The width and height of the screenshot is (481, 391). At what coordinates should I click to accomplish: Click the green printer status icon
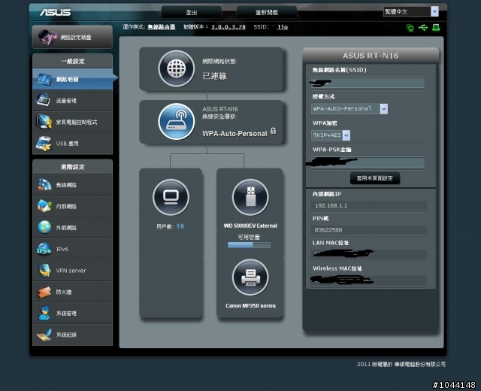pos(436,28)
